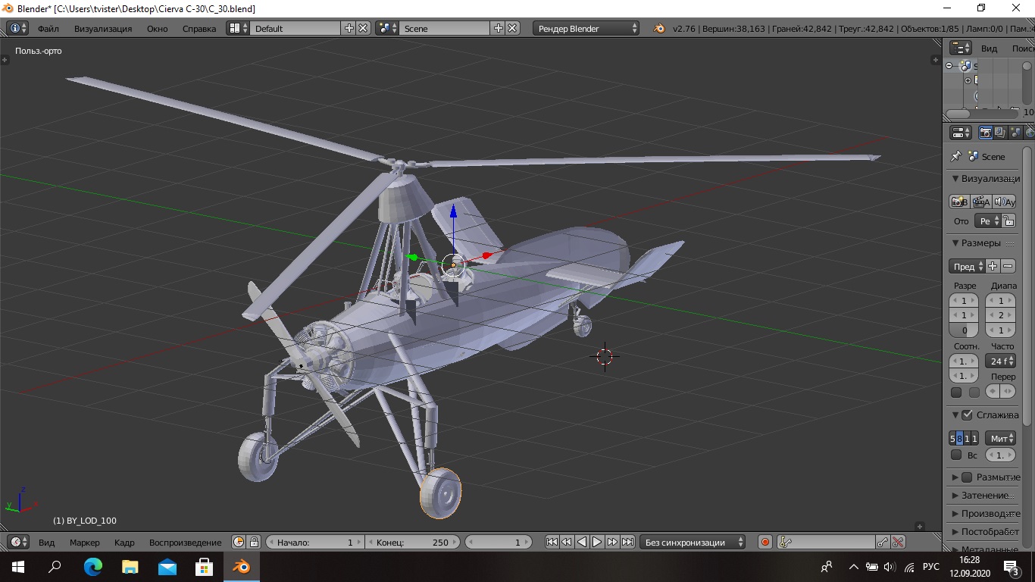Enable the Размытие motion blur checkbox
Image resolution: width=1035 pixels, height=582 pixels.
point(967,477)
